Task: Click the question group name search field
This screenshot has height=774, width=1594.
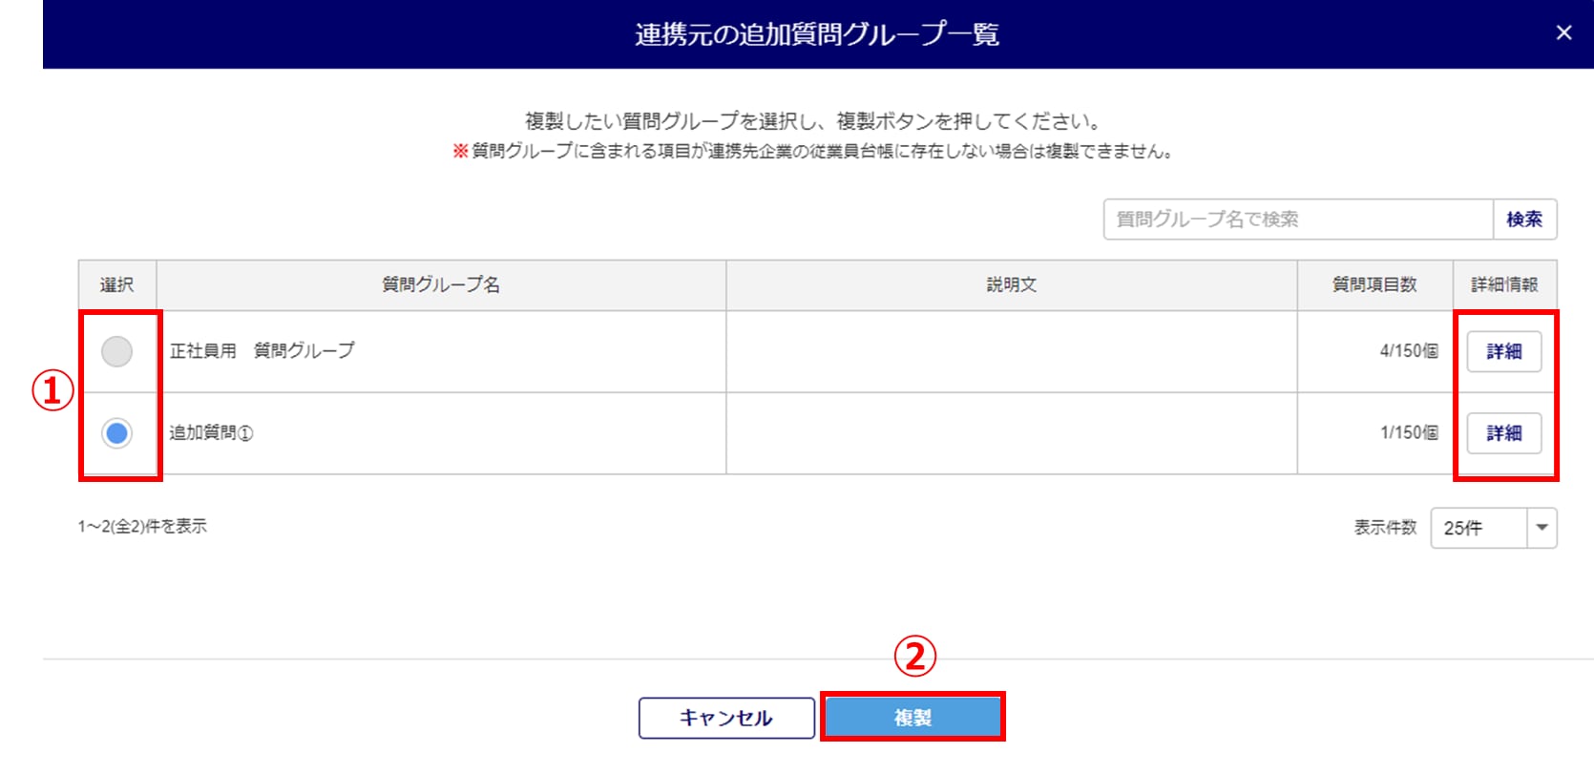Action: click(1297, 220)
